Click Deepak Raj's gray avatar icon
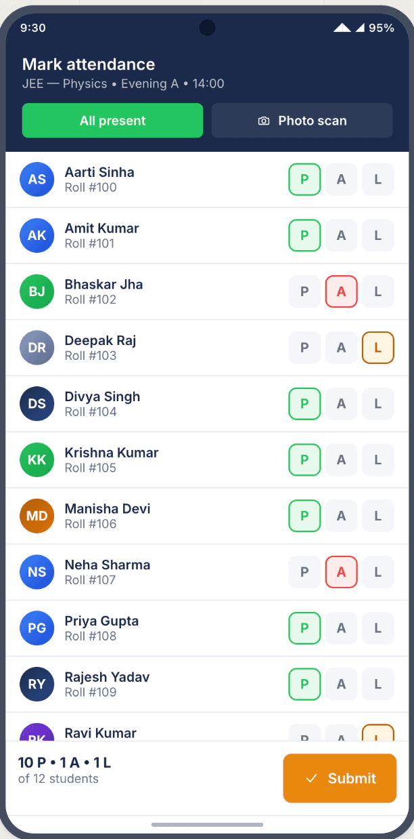The image size is (414, 839). coord(37,348)
